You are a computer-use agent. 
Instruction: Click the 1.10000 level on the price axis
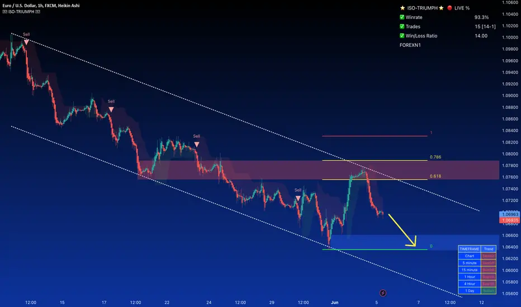tap(510, 37)
